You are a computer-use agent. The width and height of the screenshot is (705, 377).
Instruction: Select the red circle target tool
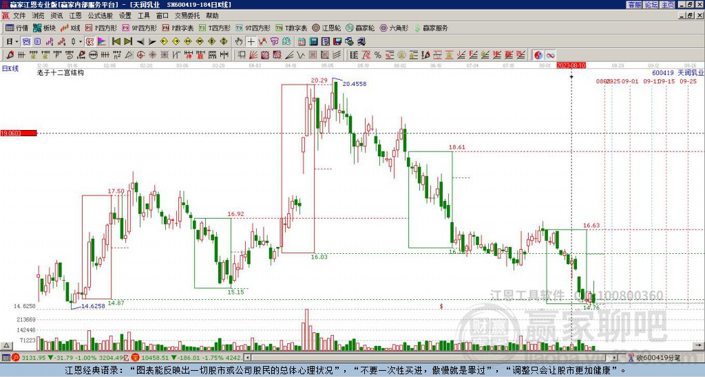tap(140, 55)
